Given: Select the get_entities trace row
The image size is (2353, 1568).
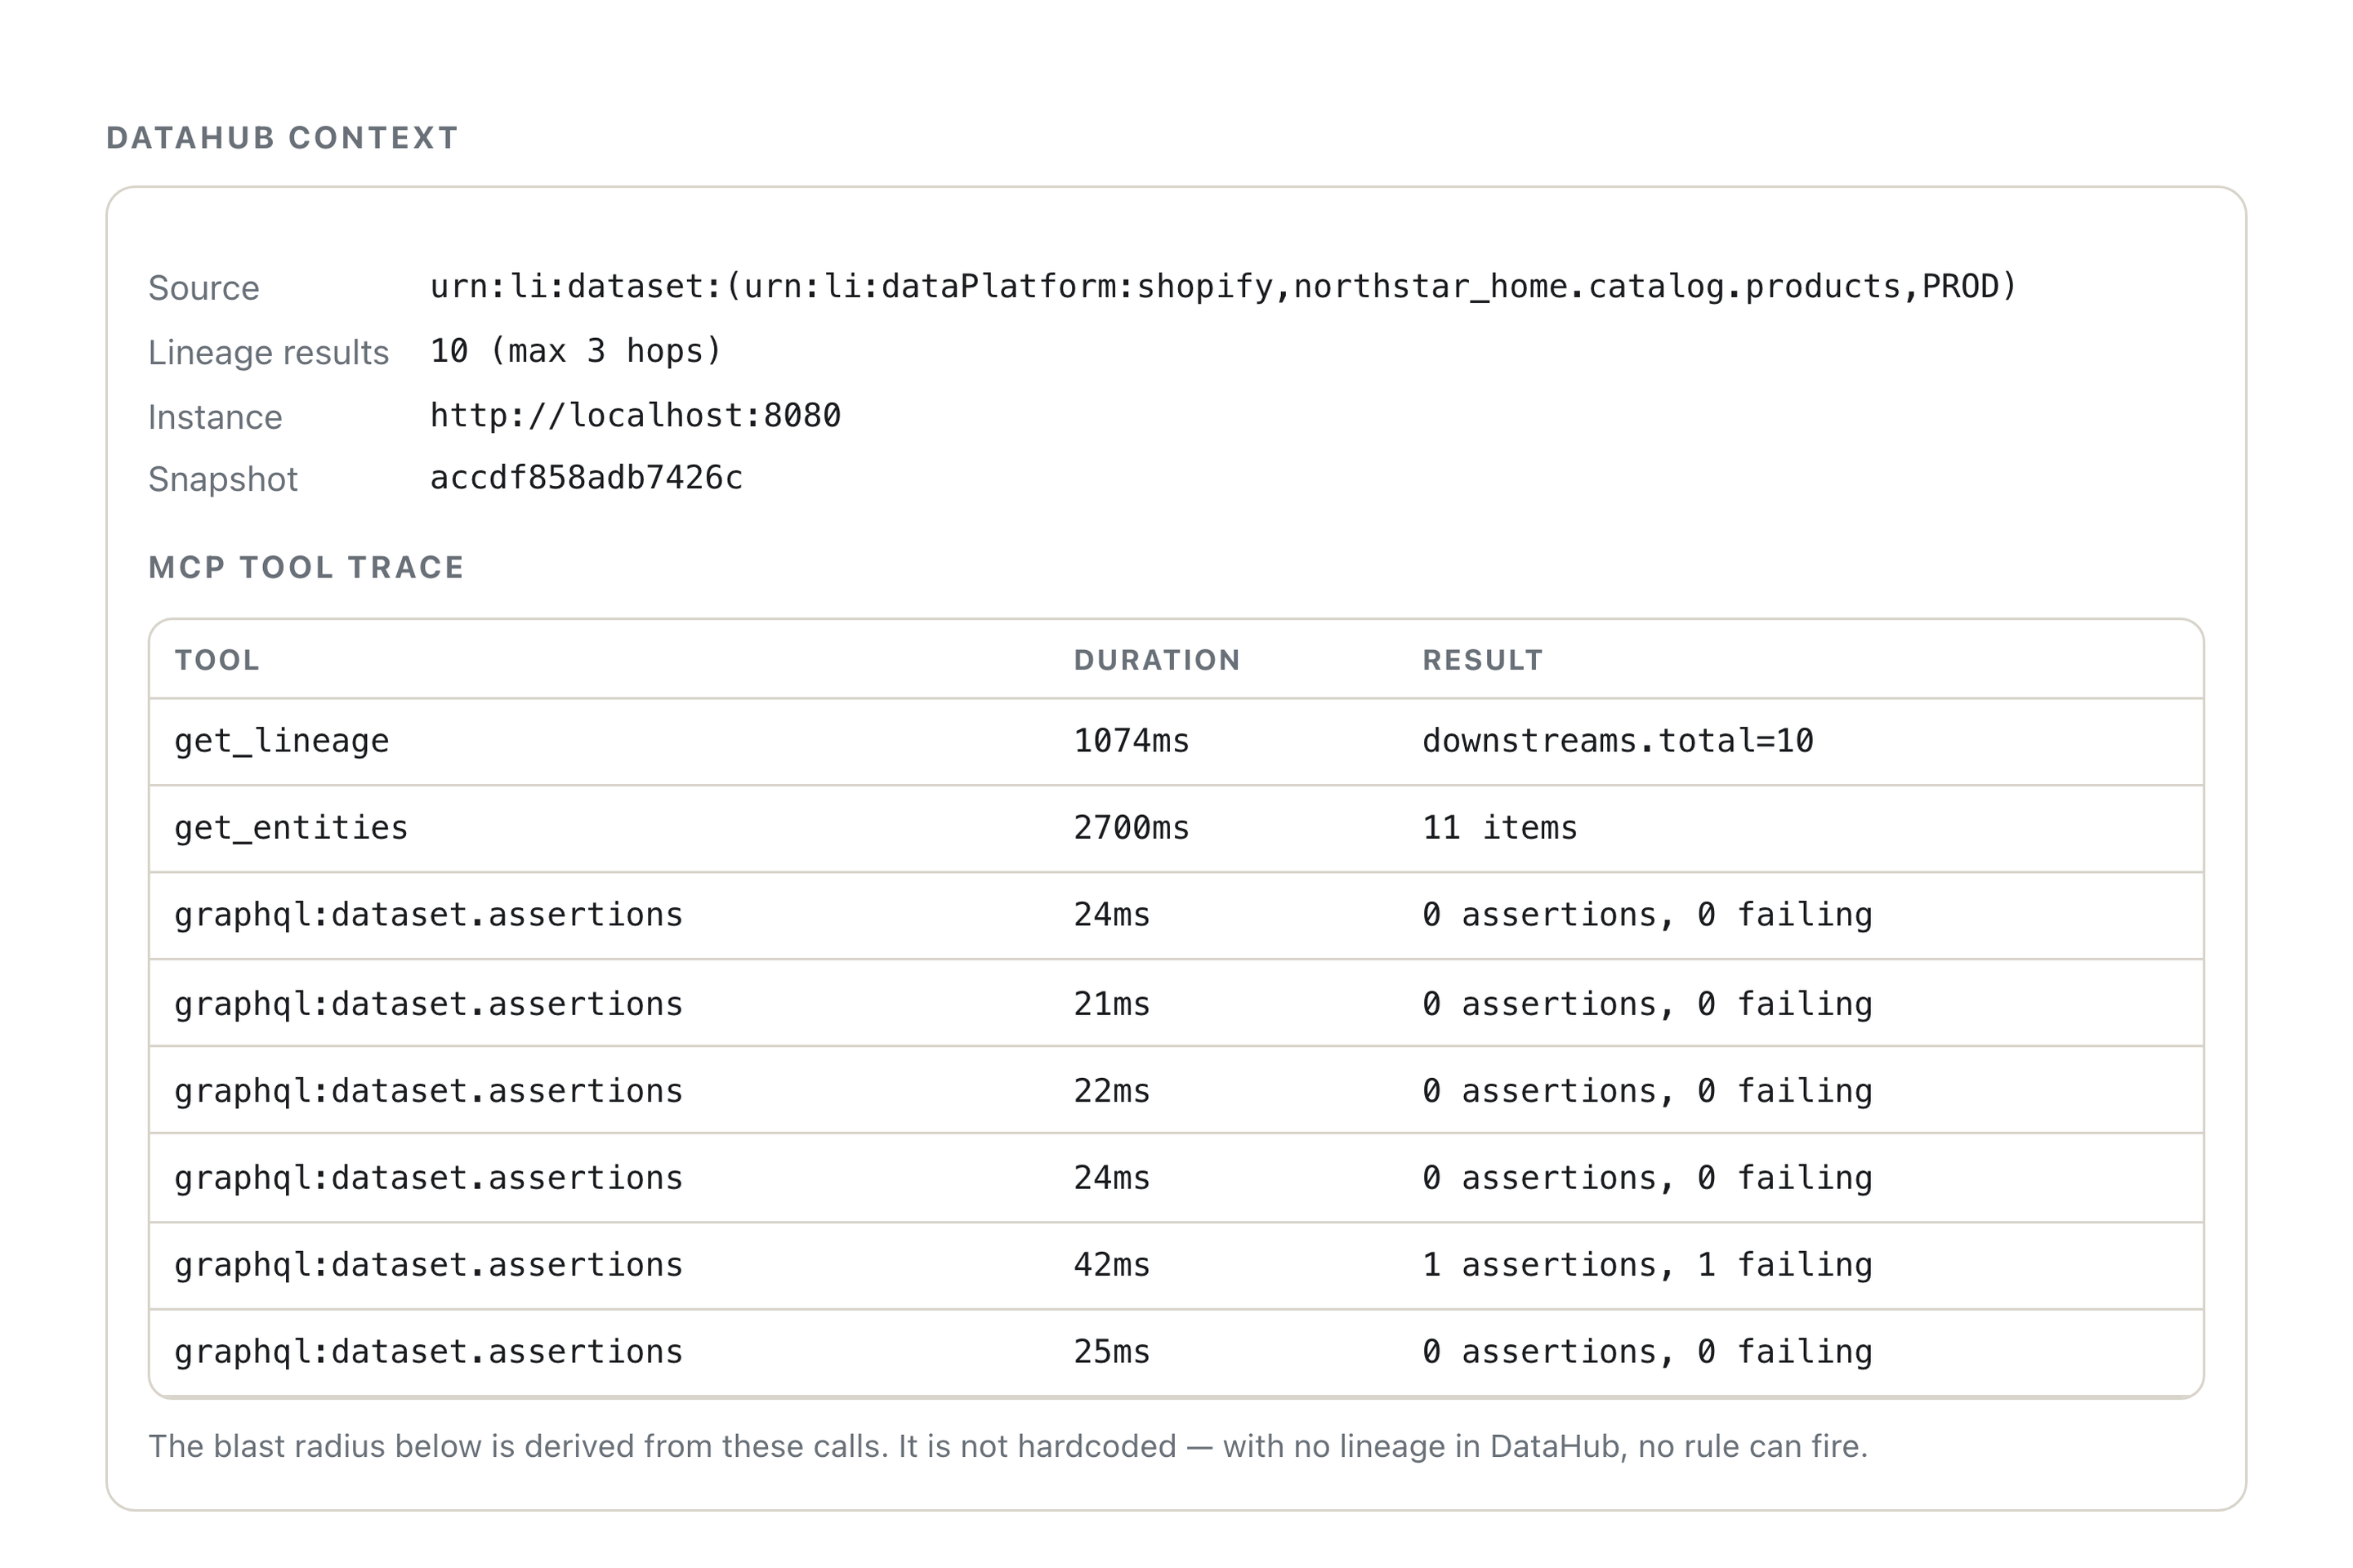Looking at the screenshot, I should click(1176, 829).
